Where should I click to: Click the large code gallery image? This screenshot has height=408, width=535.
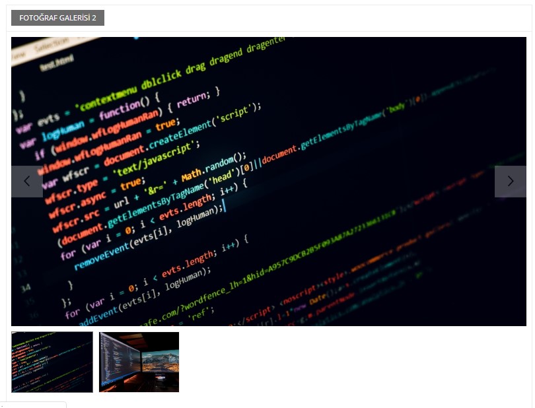pos(269,181)
